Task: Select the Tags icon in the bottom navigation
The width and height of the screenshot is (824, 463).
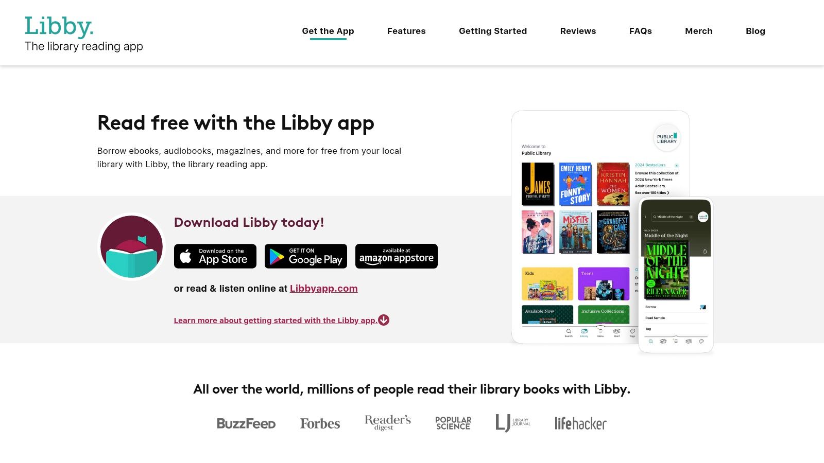Action: coord(632,331)
